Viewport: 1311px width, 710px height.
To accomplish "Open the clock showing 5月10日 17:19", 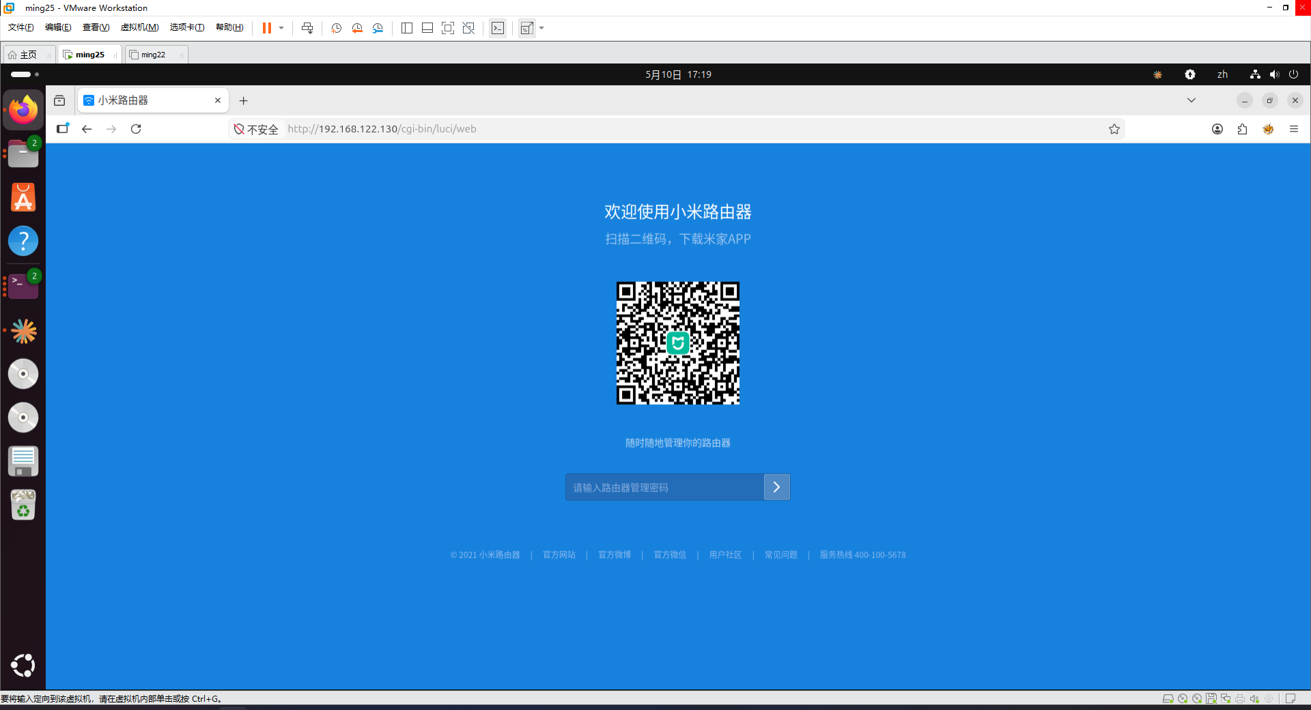I will (x=678, y=74).
